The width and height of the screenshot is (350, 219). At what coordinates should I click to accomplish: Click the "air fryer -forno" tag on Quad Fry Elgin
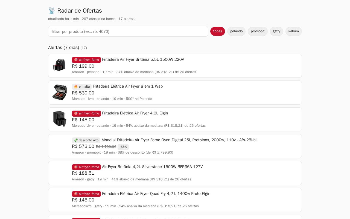[x=86, y=194]
